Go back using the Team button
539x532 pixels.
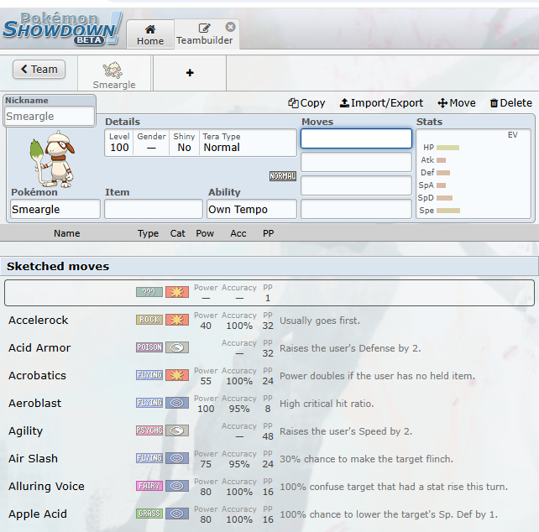[39, 70]
